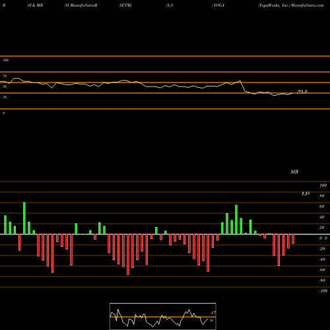
Task: Click the MR axis label -100
Action: [x=323, y=291]
